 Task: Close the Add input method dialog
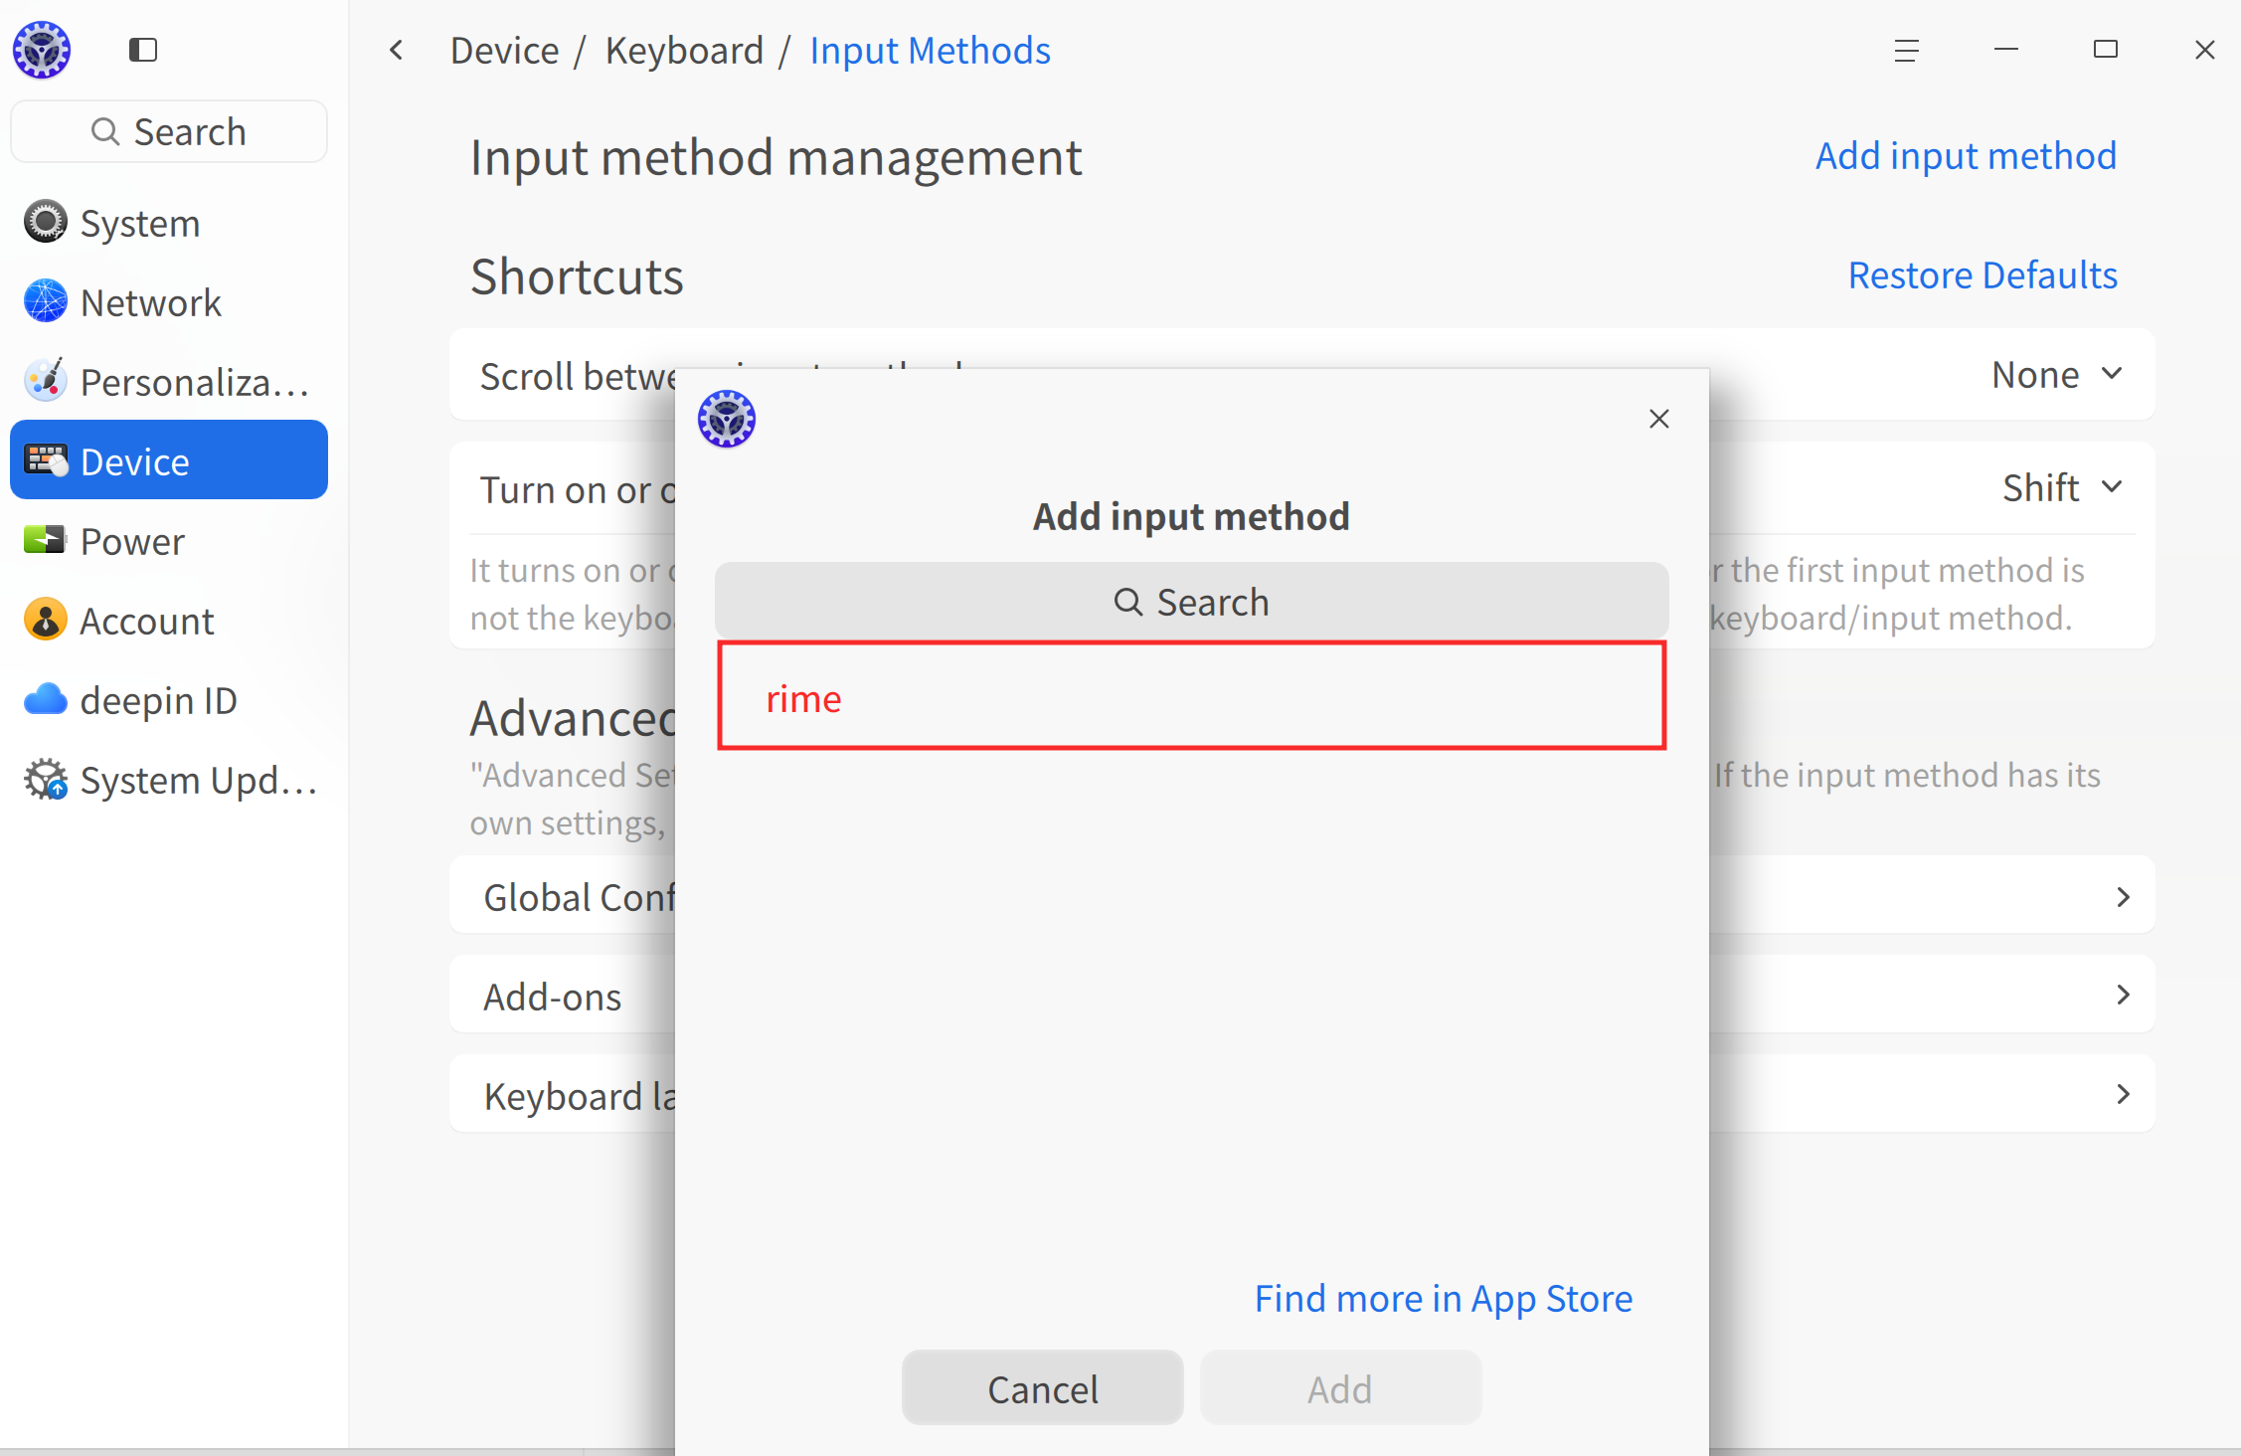(x=1658, y=419)
